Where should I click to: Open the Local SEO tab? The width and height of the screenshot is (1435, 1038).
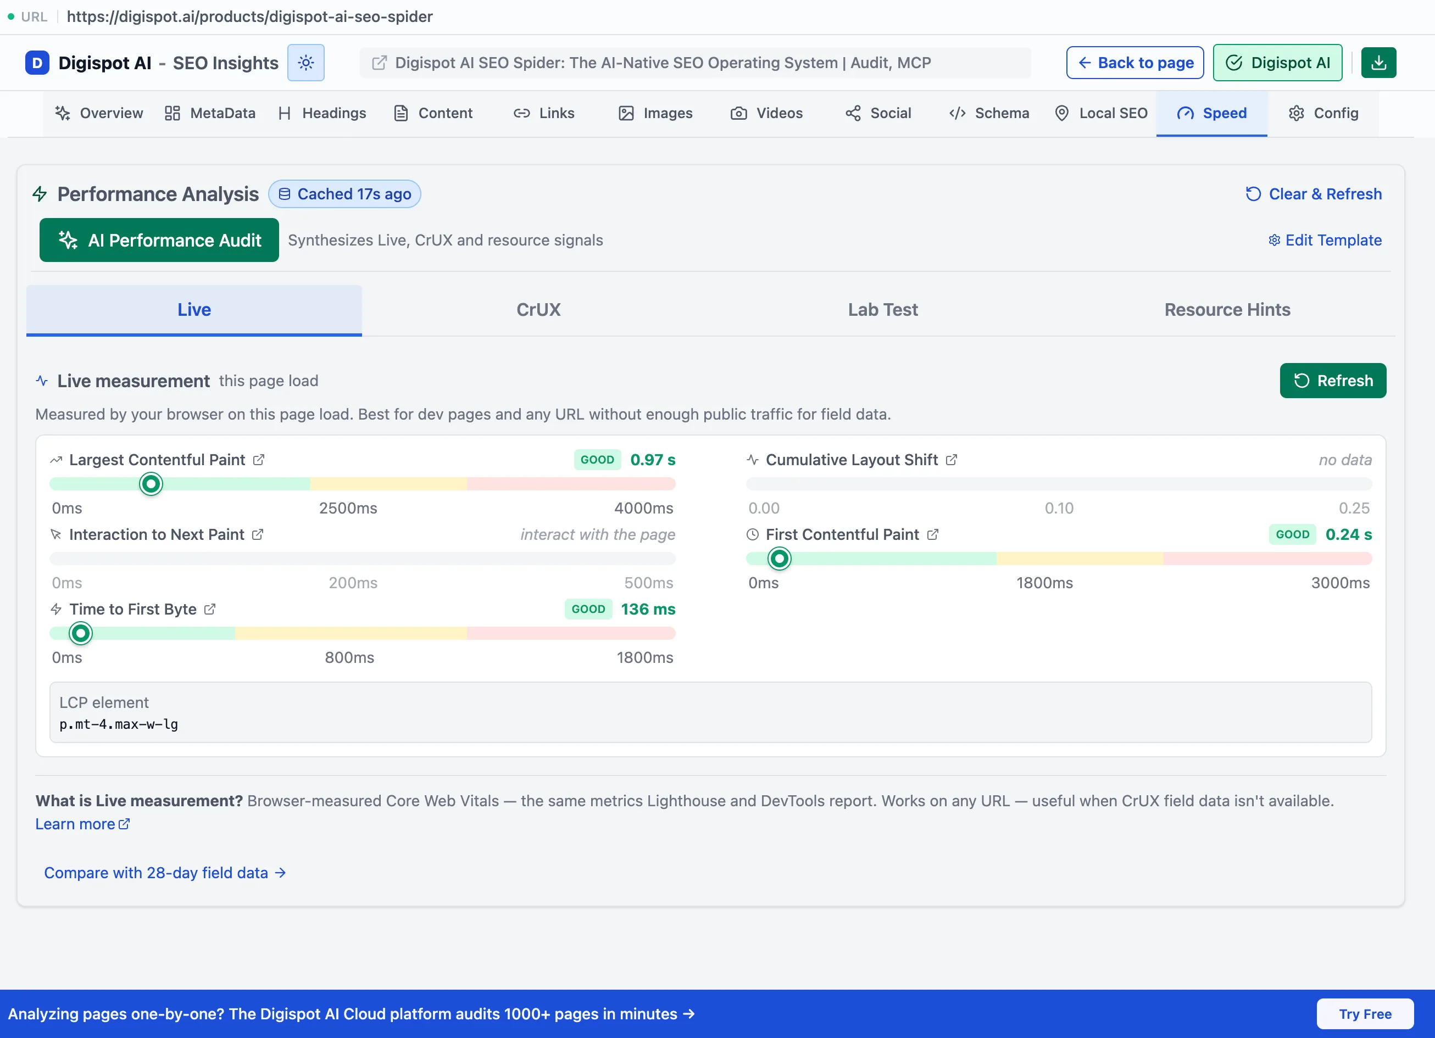(1101, 113)
